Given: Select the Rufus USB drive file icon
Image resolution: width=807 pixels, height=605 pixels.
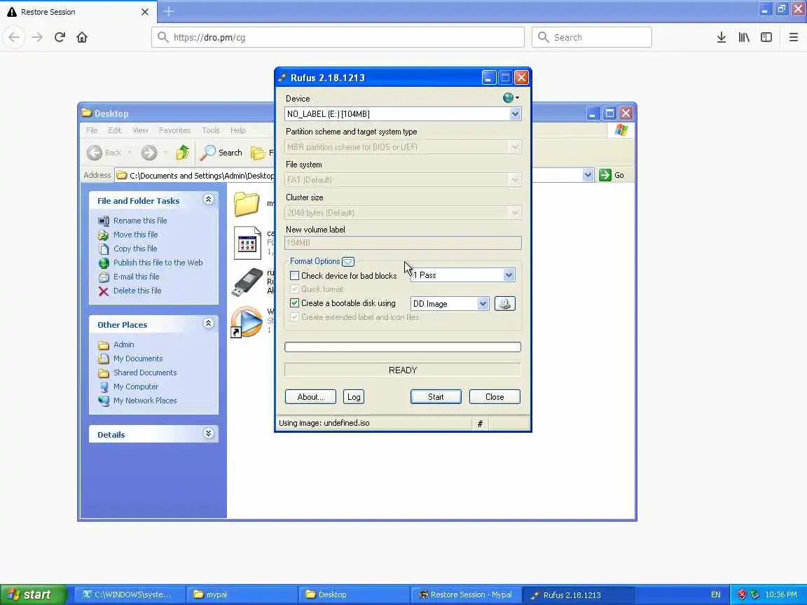Looking at the screenshot, I should (247, 282).
